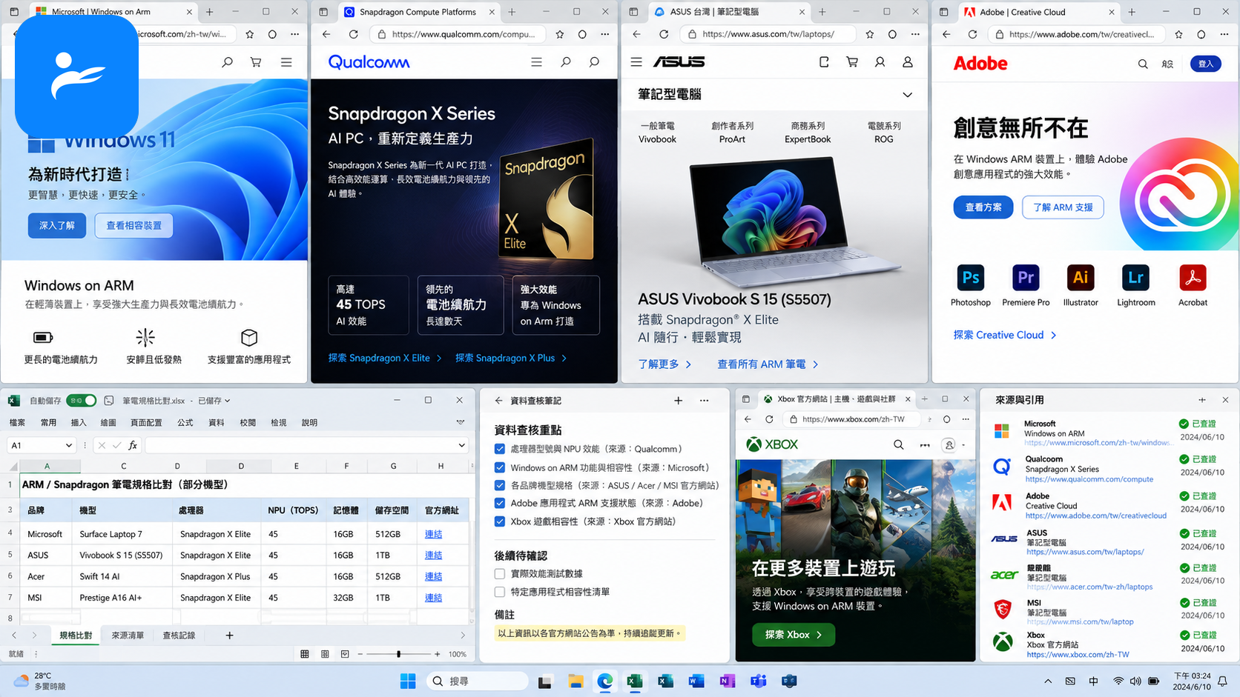Open Microsoft Edge from the taskbar
Image resolution: width=1240 pixels, height=697 pixels.
click(605, 681)
